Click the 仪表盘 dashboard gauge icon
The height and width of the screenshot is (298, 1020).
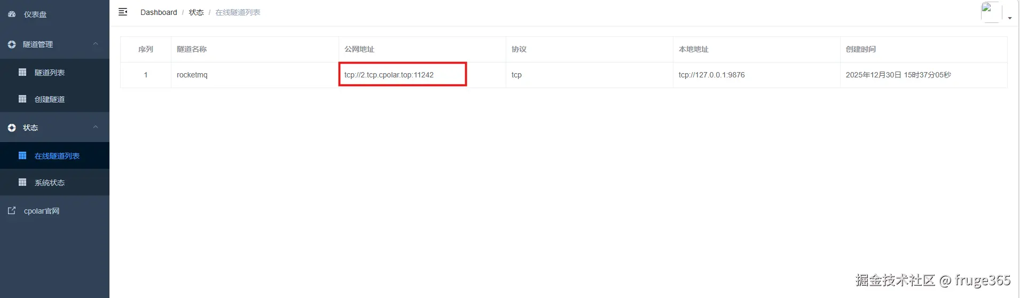point(12,14)
